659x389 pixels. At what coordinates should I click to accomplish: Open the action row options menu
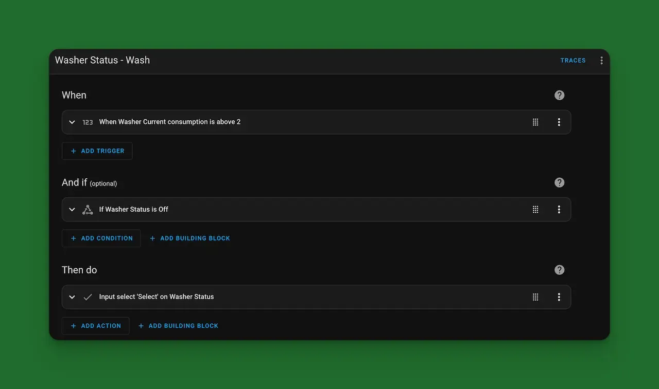click(x=559, y=297)
